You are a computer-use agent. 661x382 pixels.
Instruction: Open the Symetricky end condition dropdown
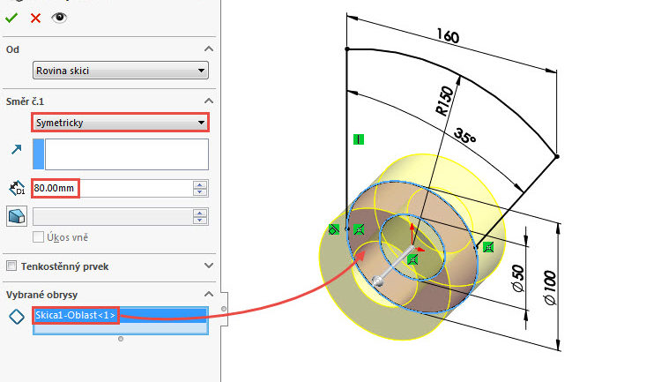[121, 123]
